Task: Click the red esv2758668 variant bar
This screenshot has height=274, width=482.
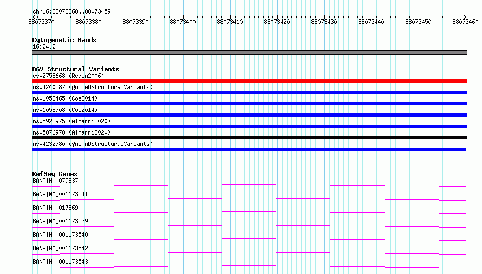Action: [x=249, y=81]
